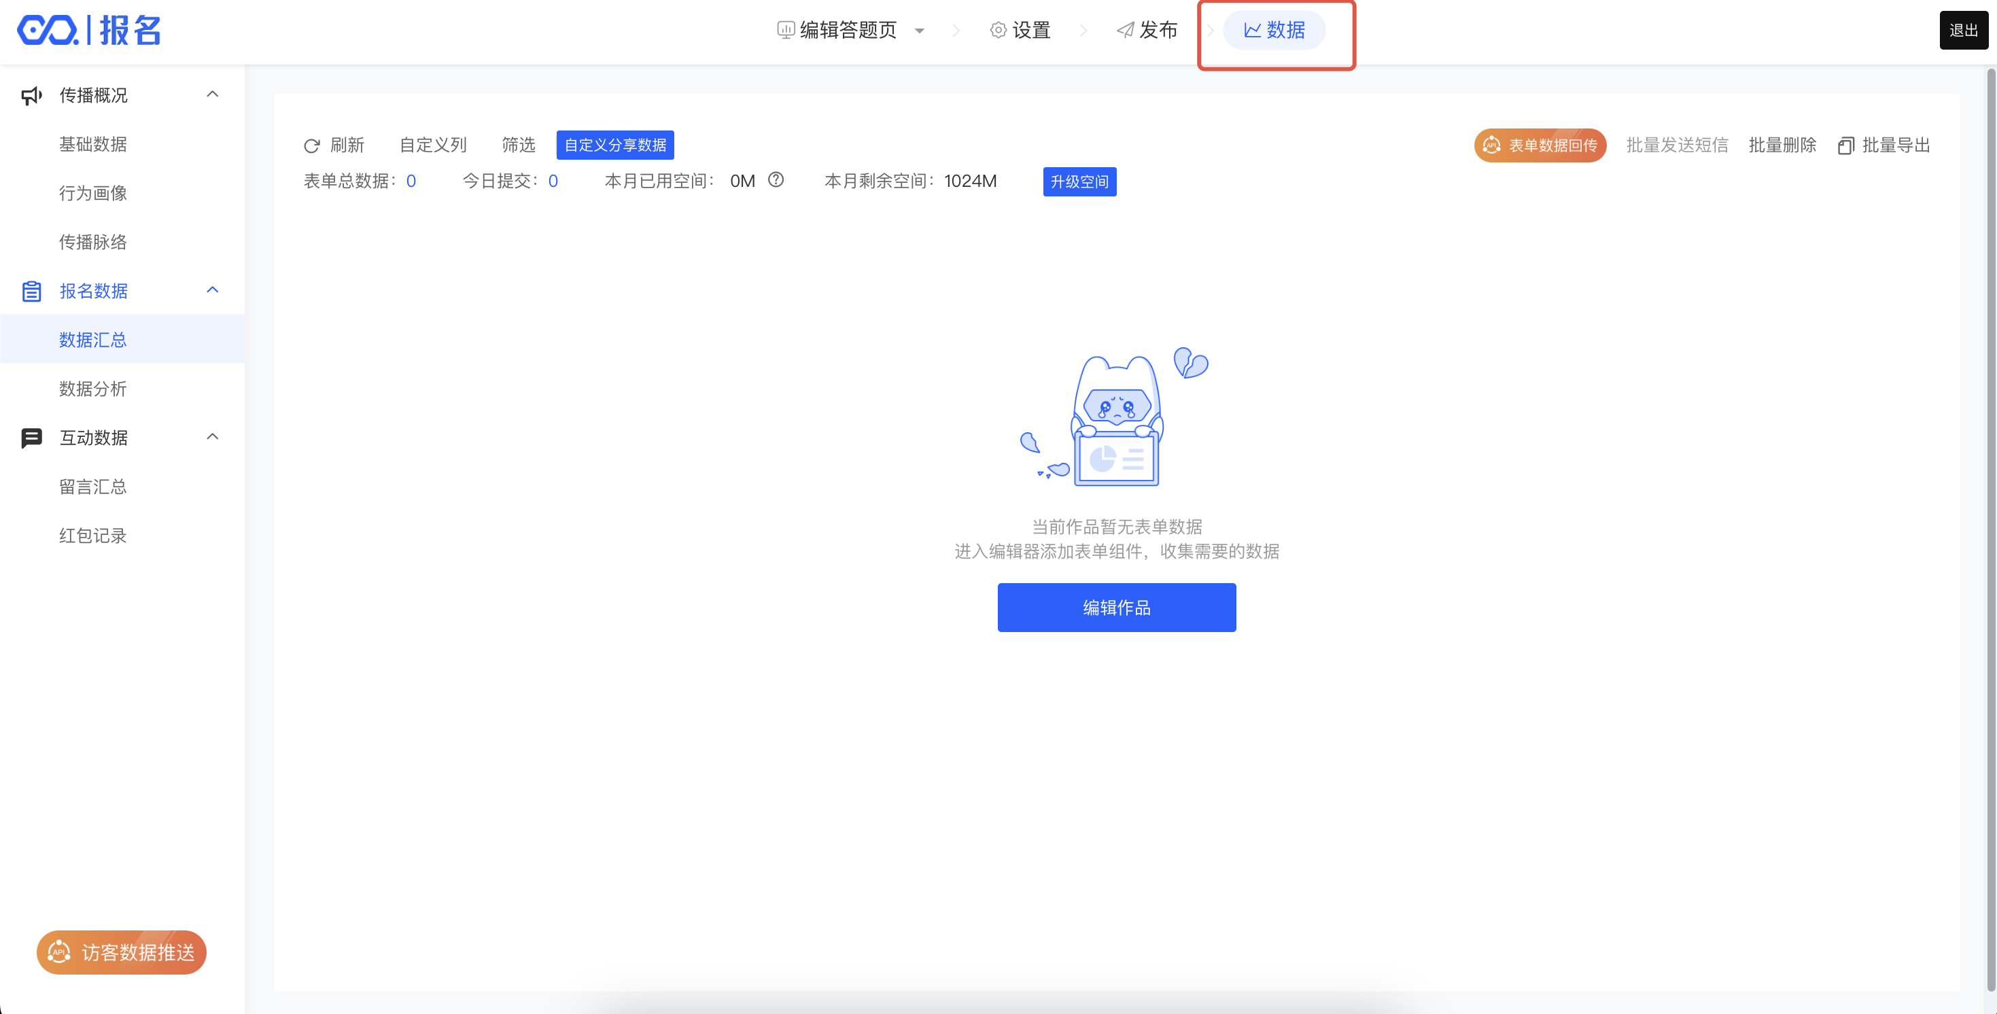Click the paper plane 发布 icon
Image resolution: width=1997 pixels, height=1014 pixels.
tap(1125, 30)
